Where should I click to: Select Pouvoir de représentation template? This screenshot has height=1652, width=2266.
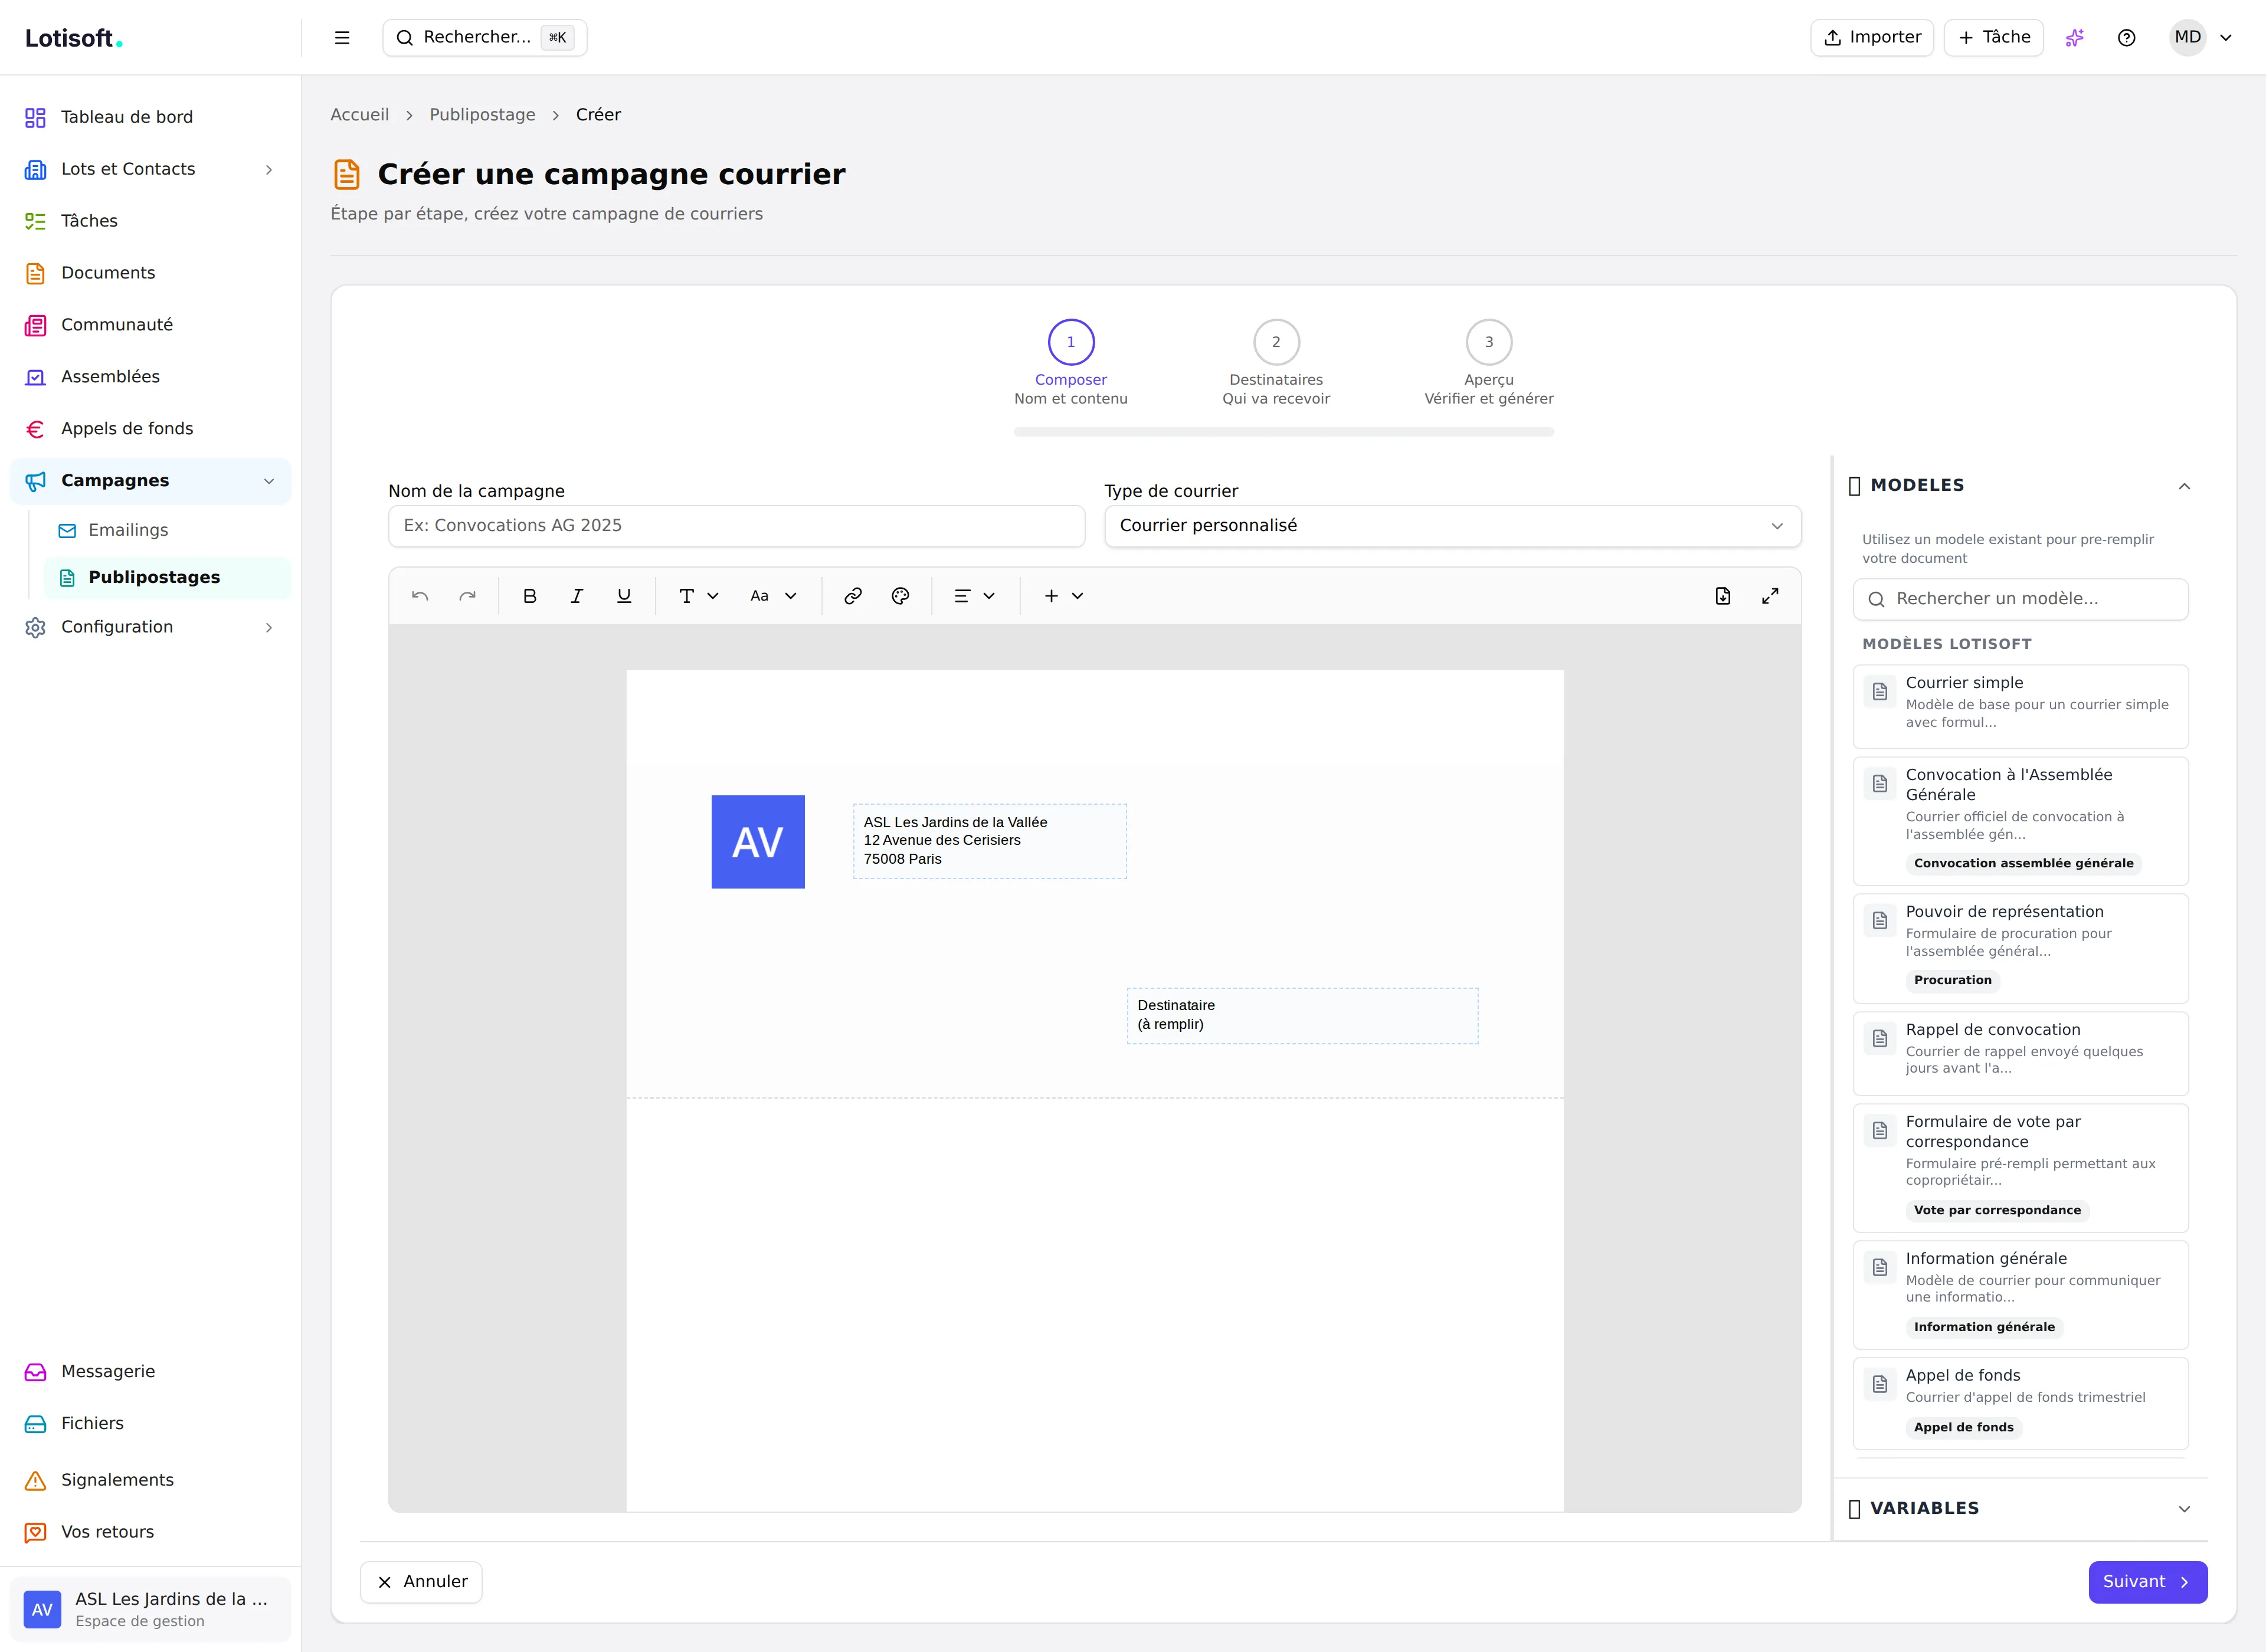tap(2021, 948)
